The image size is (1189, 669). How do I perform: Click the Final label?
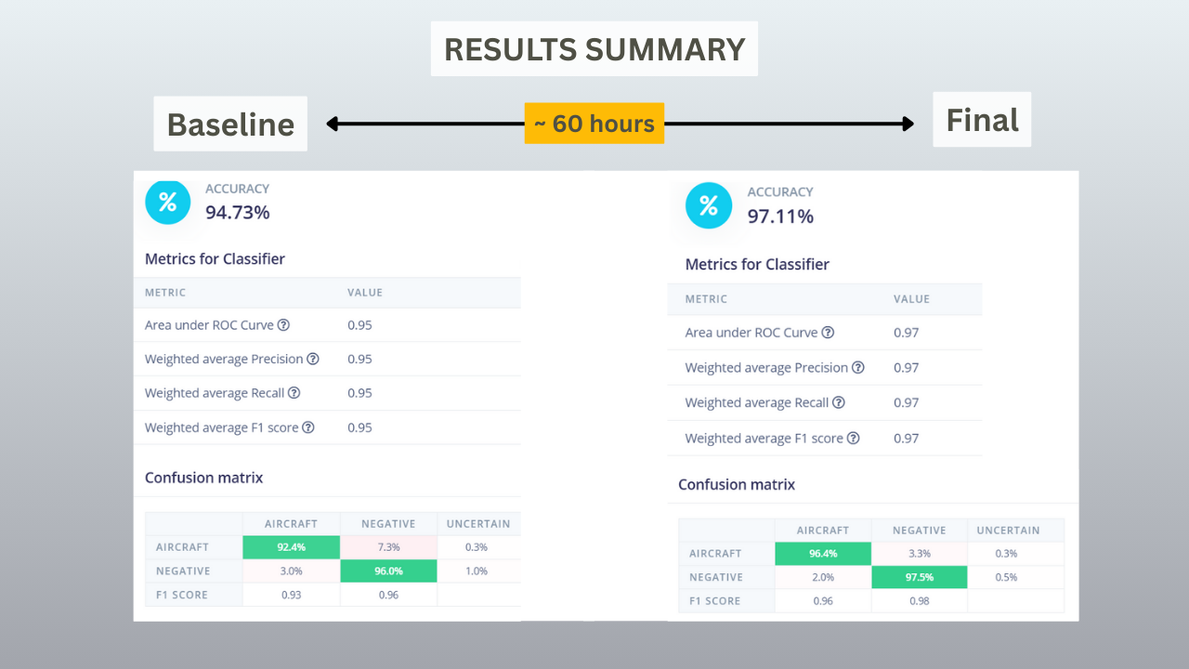(982, 120)
